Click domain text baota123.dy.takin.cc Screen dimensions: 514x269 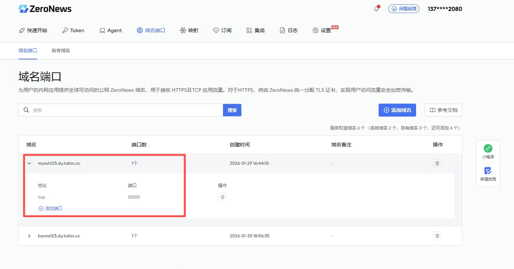(x=59, y=236)
